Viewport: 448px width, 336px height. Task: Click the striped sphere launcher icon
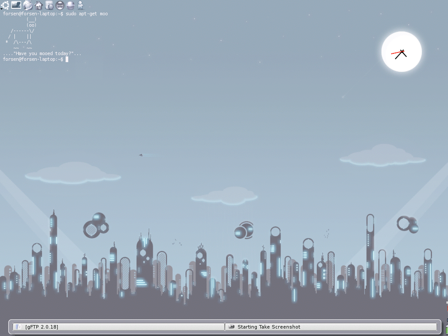click(70, 5)
